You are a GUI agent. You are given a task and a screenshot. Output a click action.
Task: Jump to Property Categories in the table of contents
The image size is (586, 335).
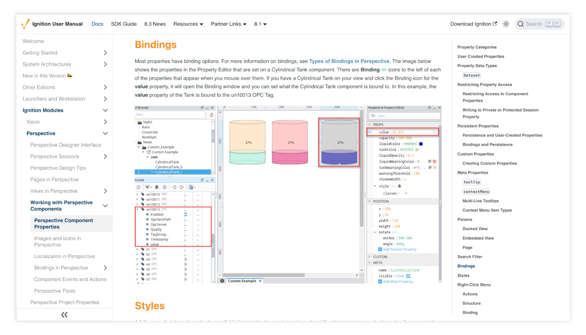[477, 47]
